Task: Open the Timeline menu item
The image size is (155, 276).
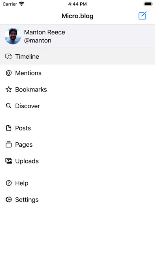Action: pyautogui.click(x=77, y=56)
